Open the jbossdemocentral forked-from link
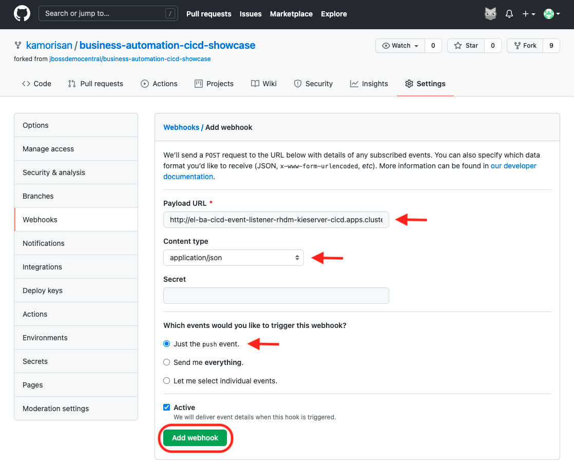574x465 pixels. click(130, 59)
